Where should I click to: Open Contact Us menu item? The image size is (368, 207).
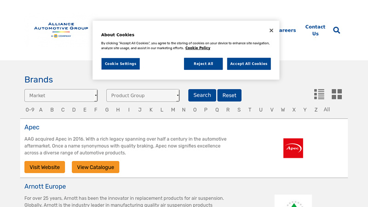315,30
